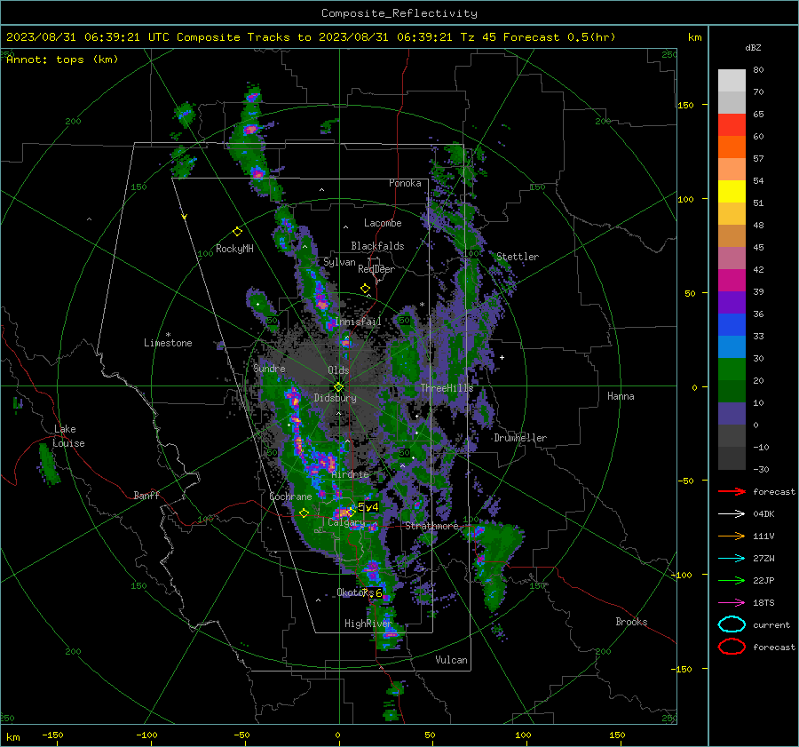The image size is (799, 747).
Task: Click the ThreeHills city label
Action: pos(447,388)
